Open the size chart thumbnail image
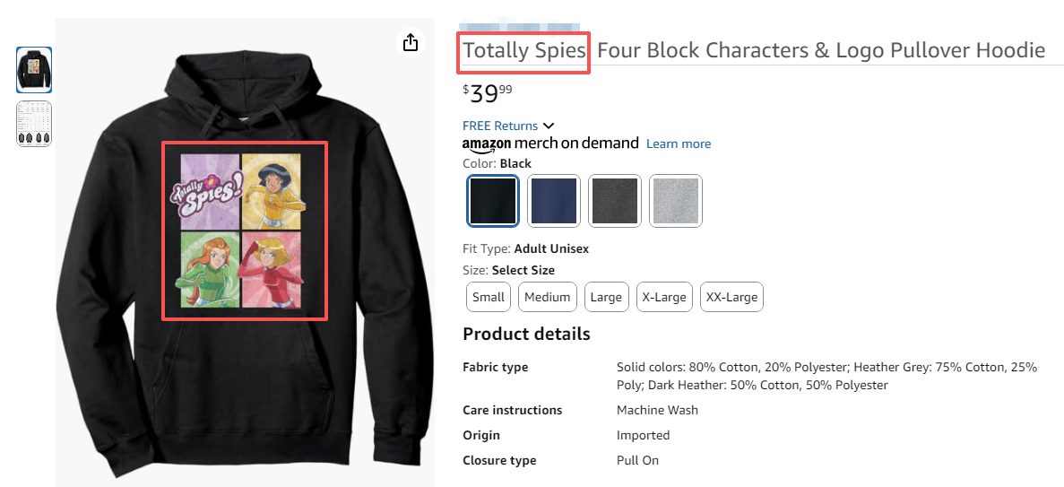This screenshot has height=487, width=1064. [x=34, y=124]
